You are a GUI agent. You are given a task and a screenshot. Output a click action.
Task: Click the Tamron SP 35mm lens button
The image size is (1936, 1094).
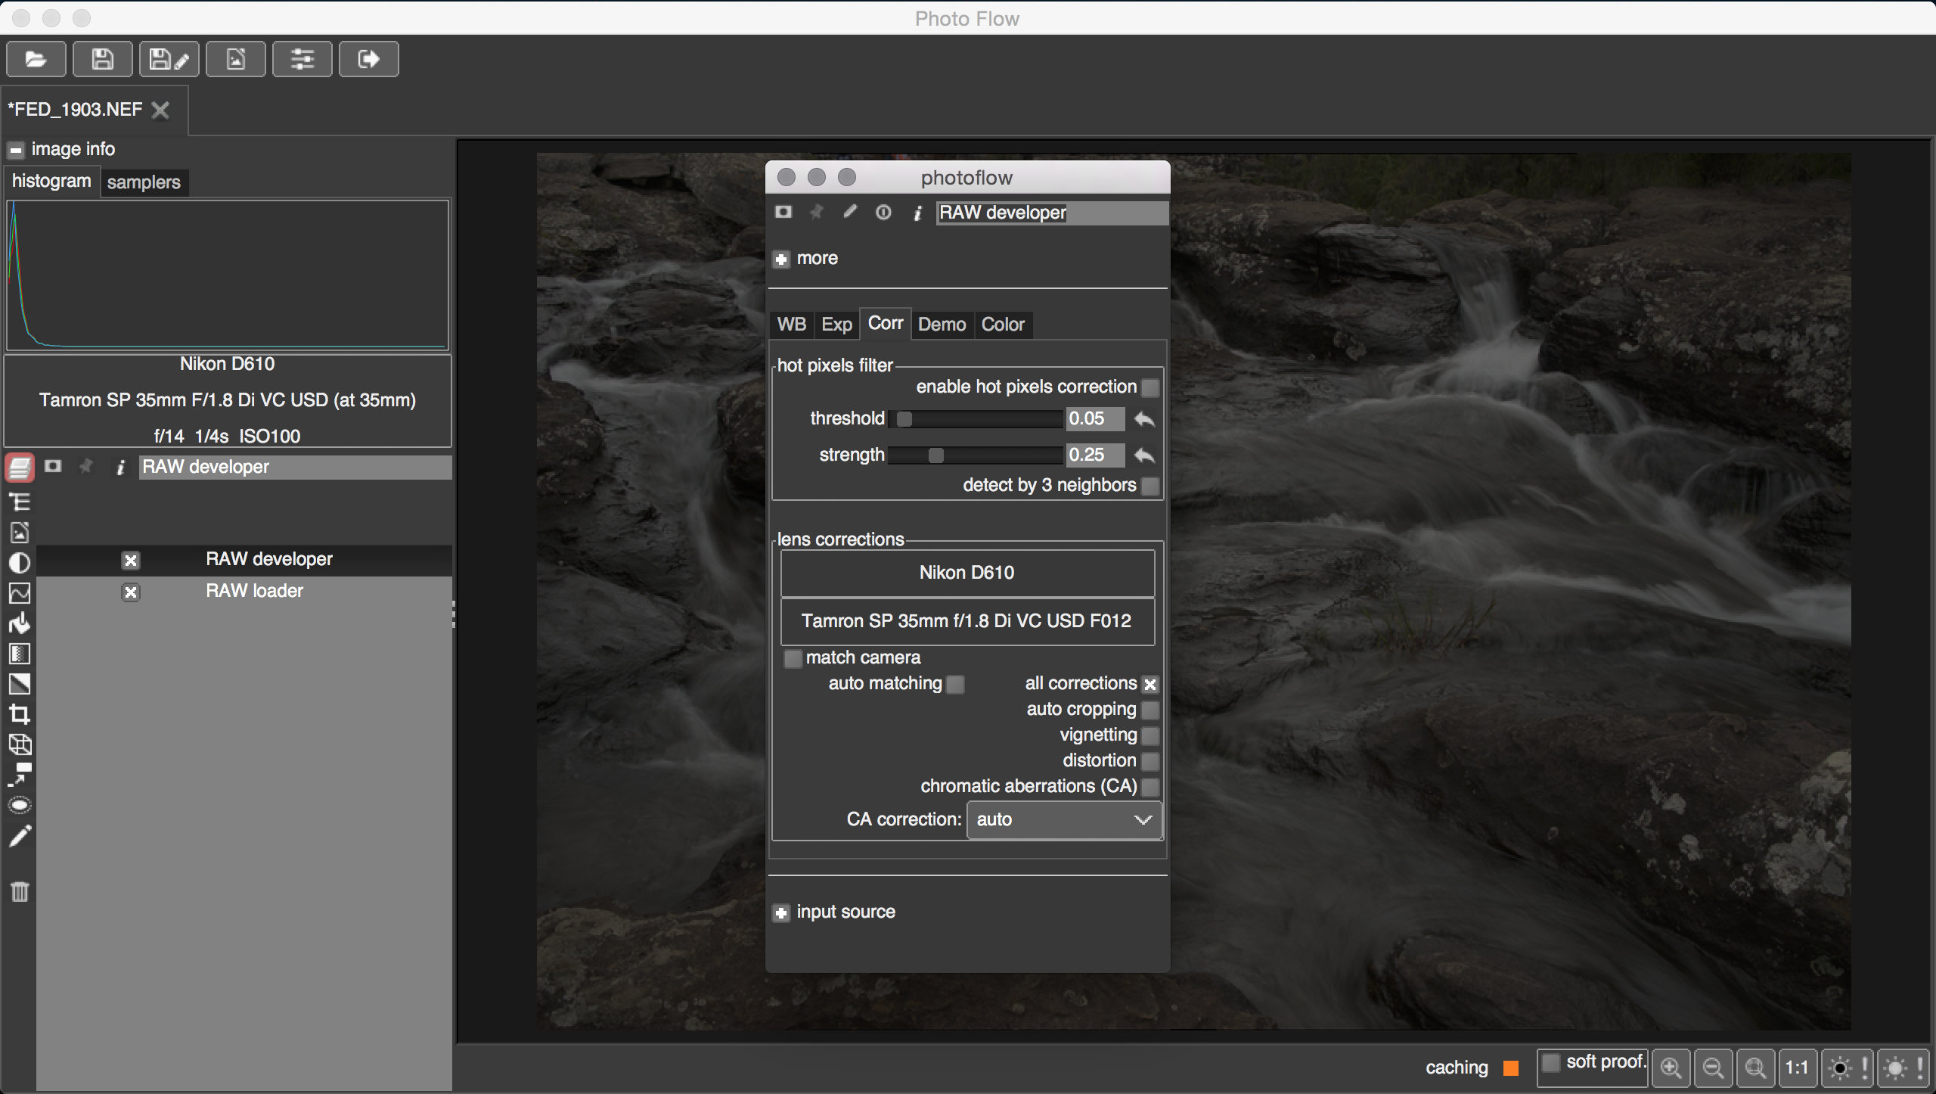pyautogui.click(x=966, y=621)
